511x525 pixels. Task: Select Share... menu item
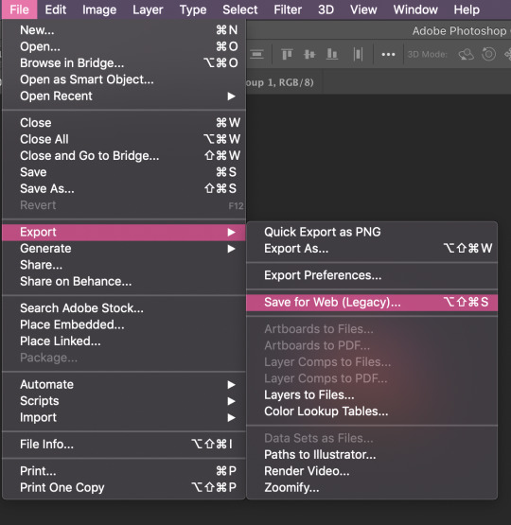tap(124, 265)
